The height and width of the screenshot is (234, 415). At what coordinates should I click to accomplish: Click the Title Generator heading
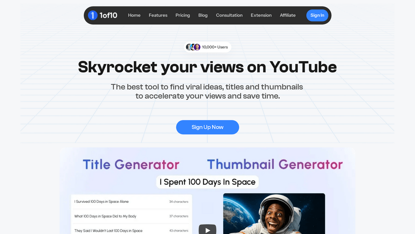131,165
